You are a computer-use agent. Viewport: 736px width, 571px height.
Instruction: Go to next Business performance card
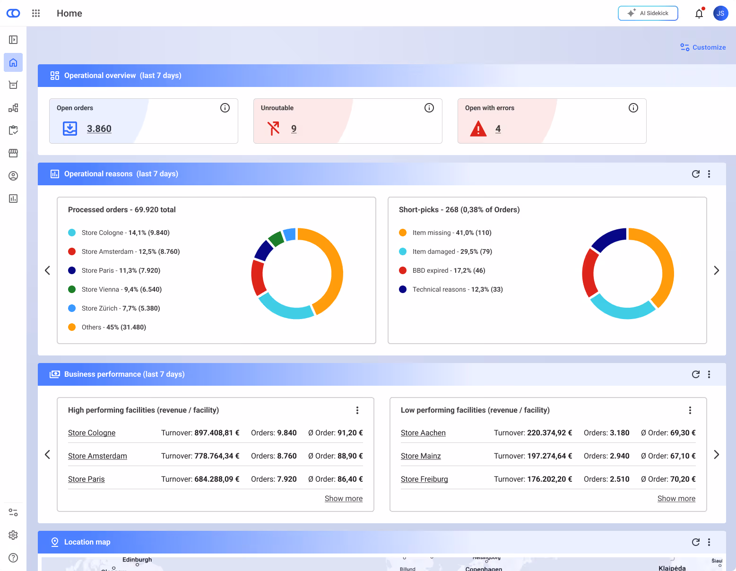(x=717, y=455)
